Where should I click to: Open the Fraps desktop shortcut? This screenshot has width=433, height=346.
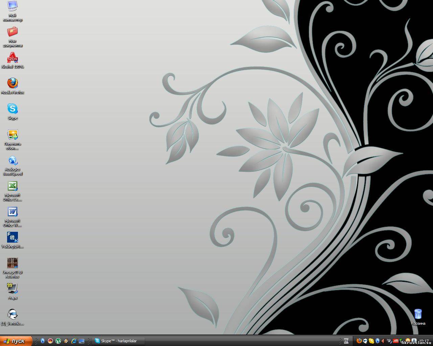tap(13, 288)
